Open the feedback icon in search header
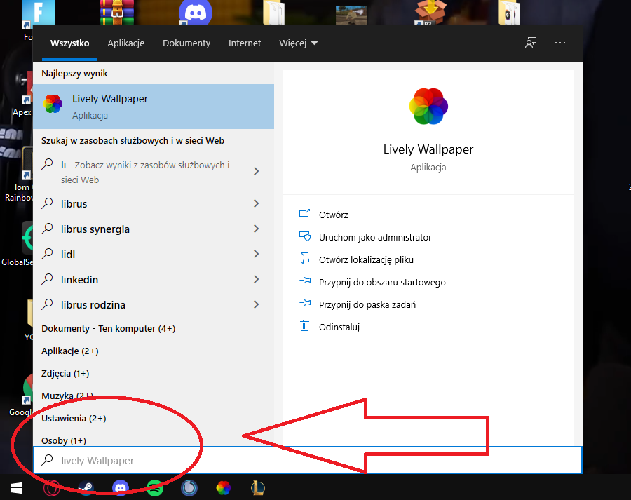Screen dimensions: 631x500 pos(531,43)
